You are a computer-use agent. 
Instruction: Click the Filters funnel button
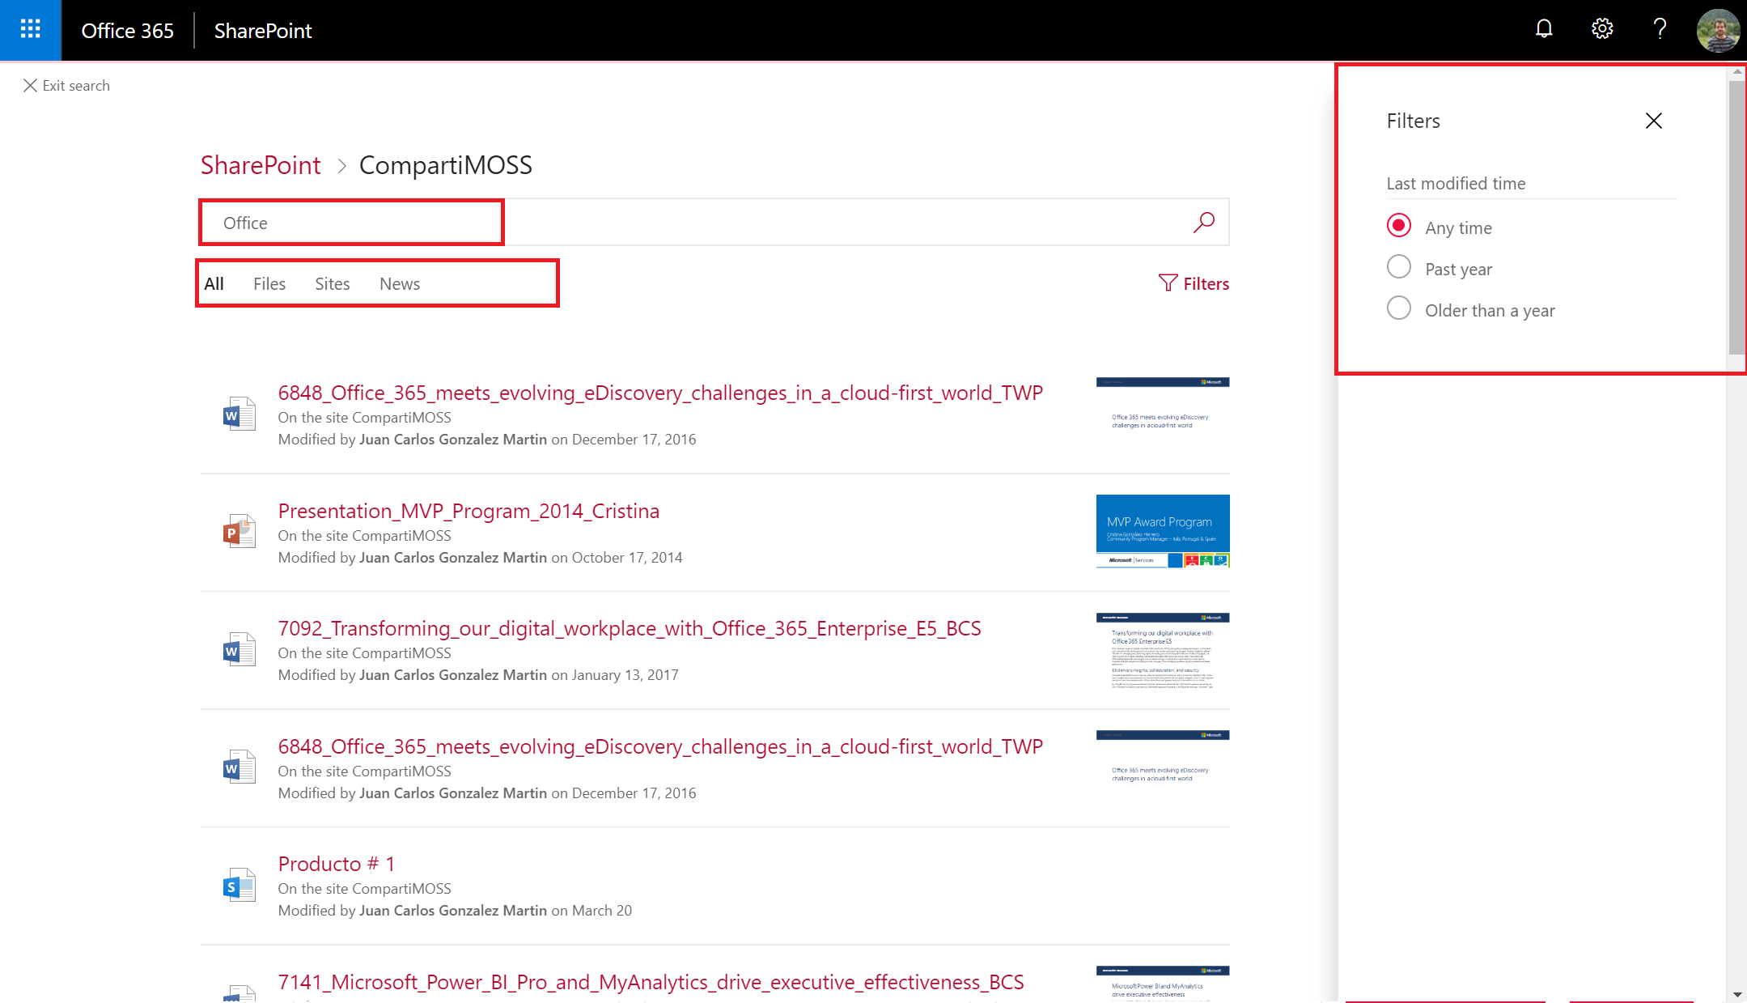click(1194, 283)
